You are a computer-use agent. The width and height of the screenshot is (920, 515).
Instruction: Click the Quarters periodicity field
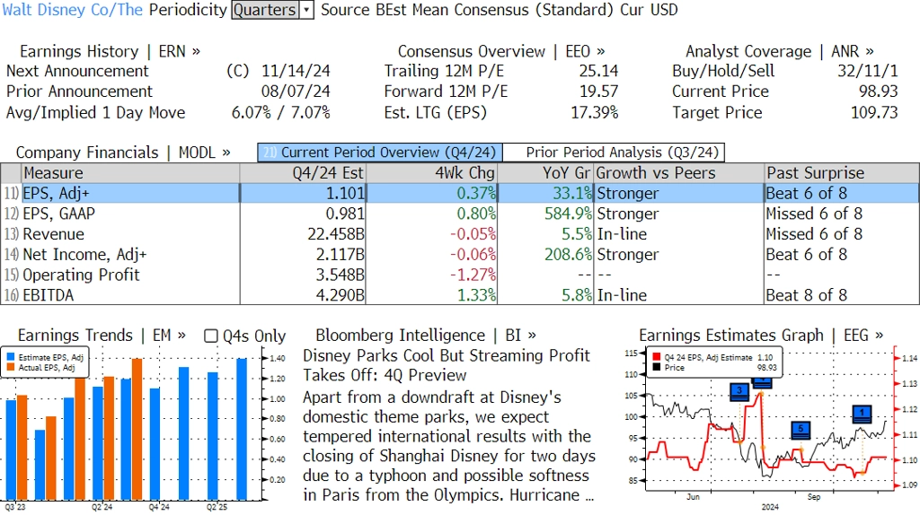click(x=265, y=10)
